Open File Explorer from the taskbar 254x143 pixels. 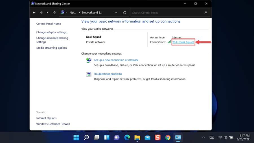[x=137, y=137]
